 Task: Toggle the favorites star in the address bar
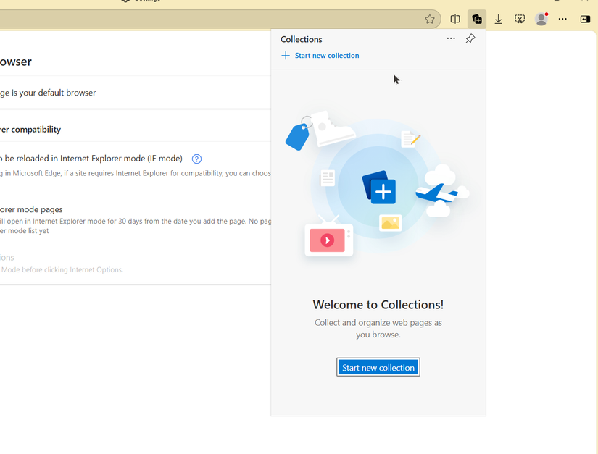pyautogui.click(x=429, y=19)
